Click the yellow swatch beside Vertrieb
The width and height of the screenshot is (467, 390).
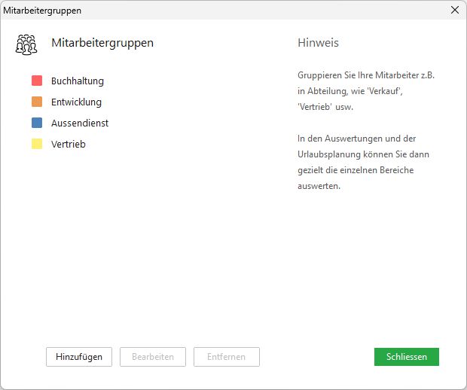click(37, 144)
